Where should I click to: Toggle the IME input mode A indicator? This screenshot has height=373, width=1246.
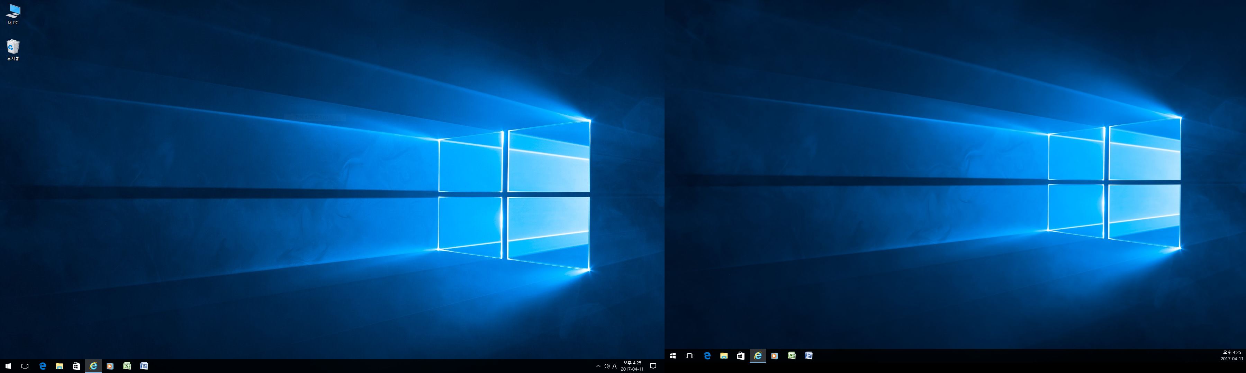(x=614, y=366)
